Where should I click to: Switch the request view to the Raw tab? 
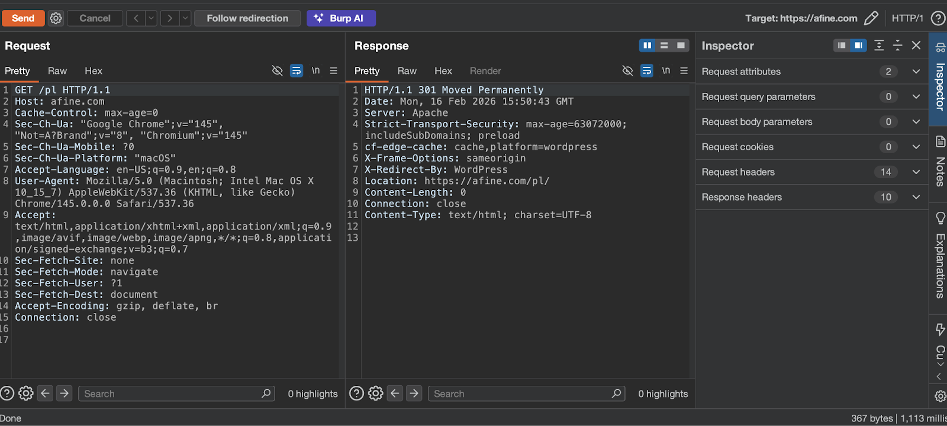(57, 71)
